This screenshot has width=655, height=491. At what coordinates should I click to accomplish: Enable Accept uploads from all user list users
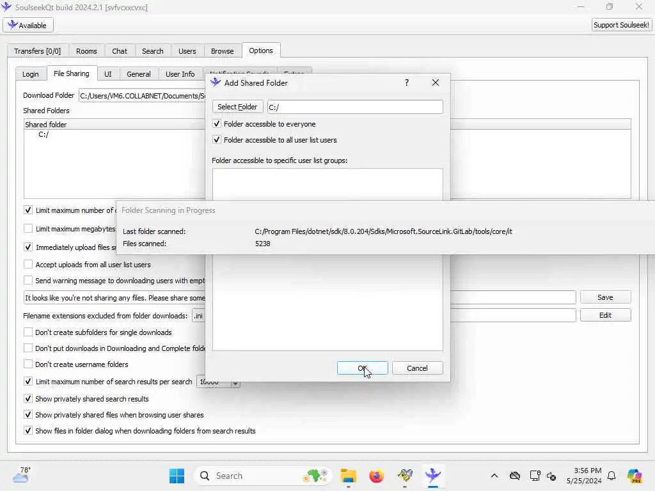tap(28, 264)
